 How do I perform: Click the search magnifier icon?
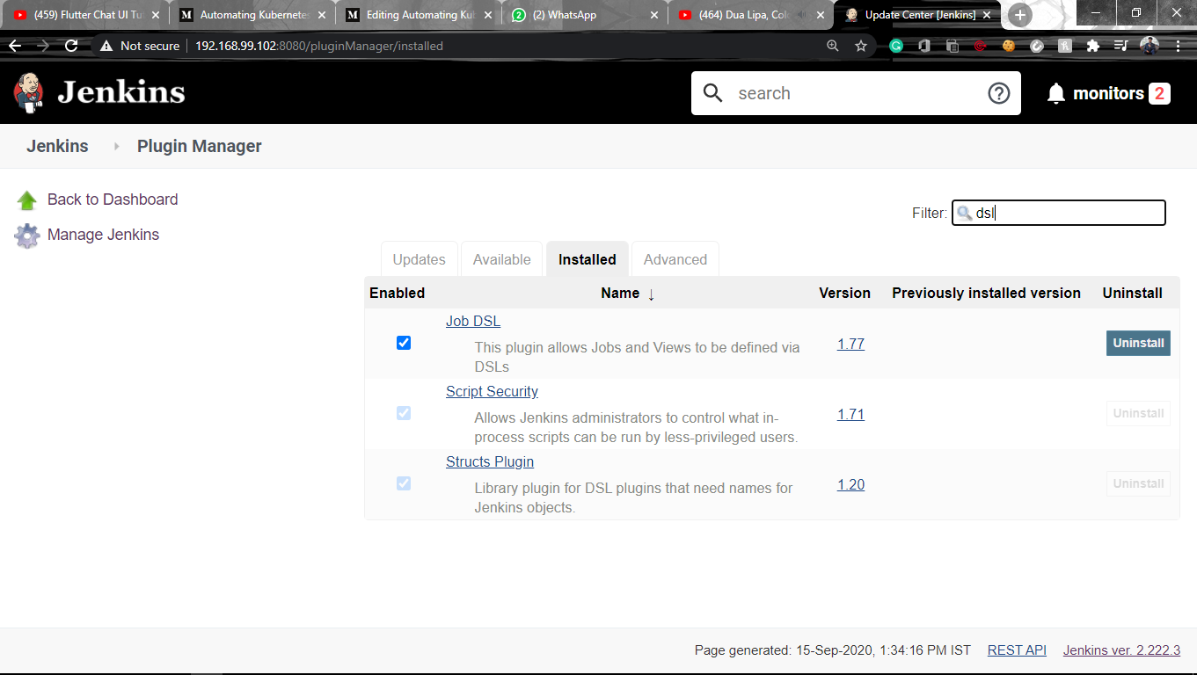(x=712, y=92)
